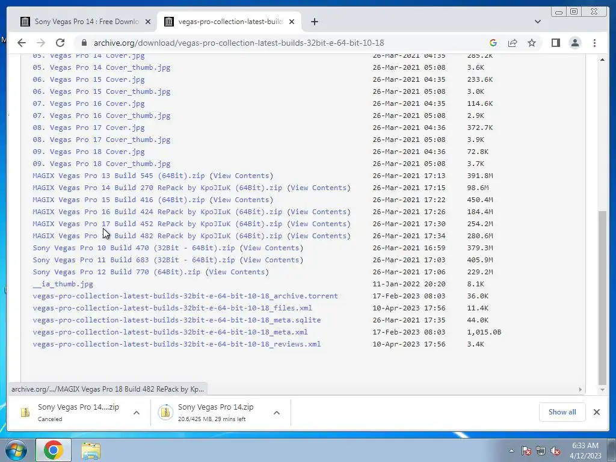Screen dimensions: 616x462
Task: Open the _files.xml link
Action: (173, 308)
